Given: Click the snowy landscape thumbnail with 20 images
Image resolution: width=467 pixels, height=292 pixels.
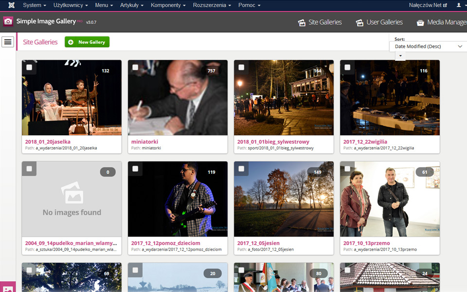Looking at the screenshot, I should (x=178, y=277).
